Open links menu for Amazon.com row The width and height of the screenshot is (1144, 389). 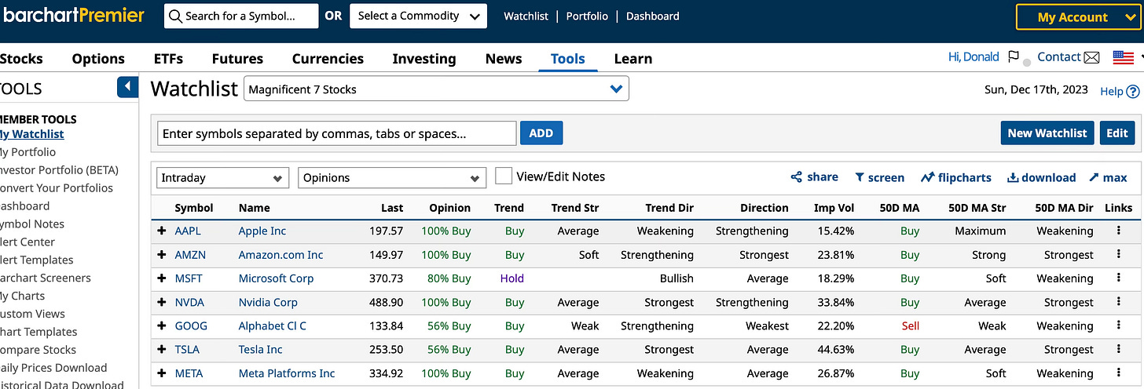coord(1118,254)
